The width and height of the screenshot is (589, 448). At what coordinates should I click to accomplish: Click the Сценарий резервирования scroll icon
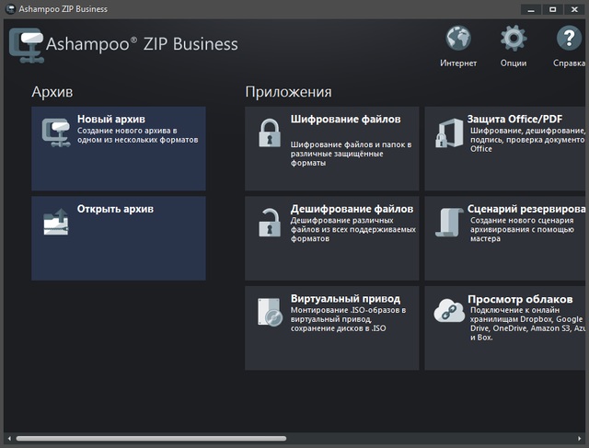click(449, 222)
